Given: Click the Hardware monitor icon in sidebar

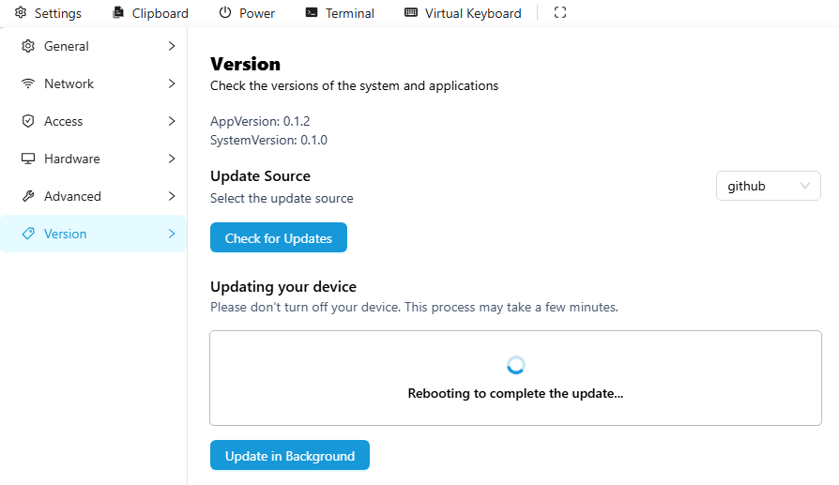Looking at the screenshot, I should pos(27,159).
